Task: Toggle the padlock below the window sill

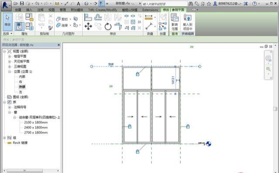Action: tap(138, 152)
